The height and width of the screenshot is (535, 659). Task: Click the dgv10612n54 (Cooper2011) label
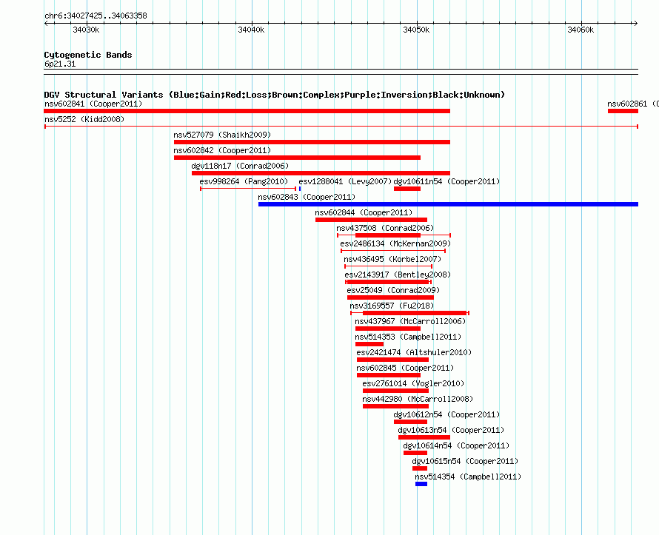click(x=446, y=414)
